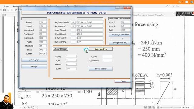Viewport: 194px width, 109px height.
Task: Click the Used T(mm) result field
Action: [x=90, y=30]
